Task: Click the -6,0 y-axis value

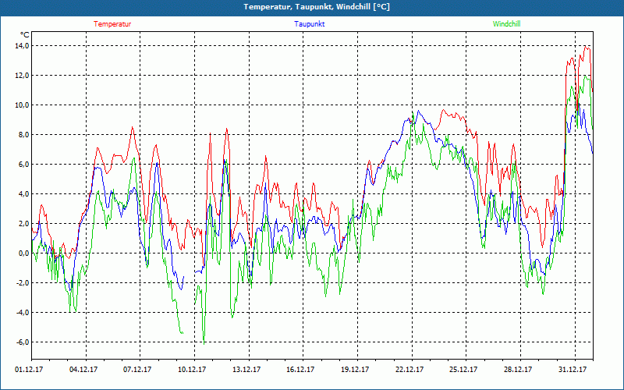Action: [x=23, y=342]
